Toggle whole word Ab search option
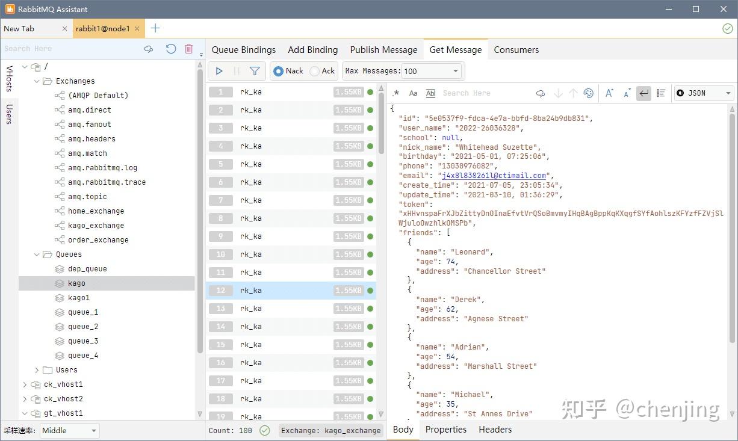Viewport: 738px width, 441px height. point(430,93)
